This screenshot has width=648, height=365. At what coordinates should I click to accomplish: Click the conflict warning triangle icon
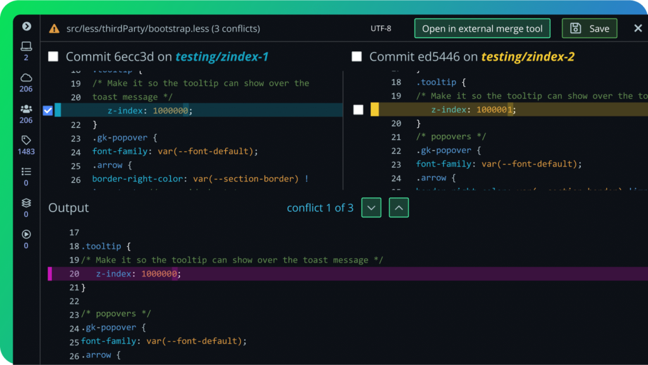[x=54, y=28]
